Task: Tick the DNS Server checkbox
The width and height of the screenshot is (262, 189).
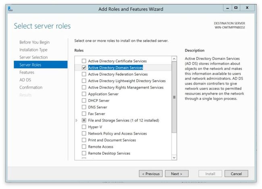Action: click(84, 107)
